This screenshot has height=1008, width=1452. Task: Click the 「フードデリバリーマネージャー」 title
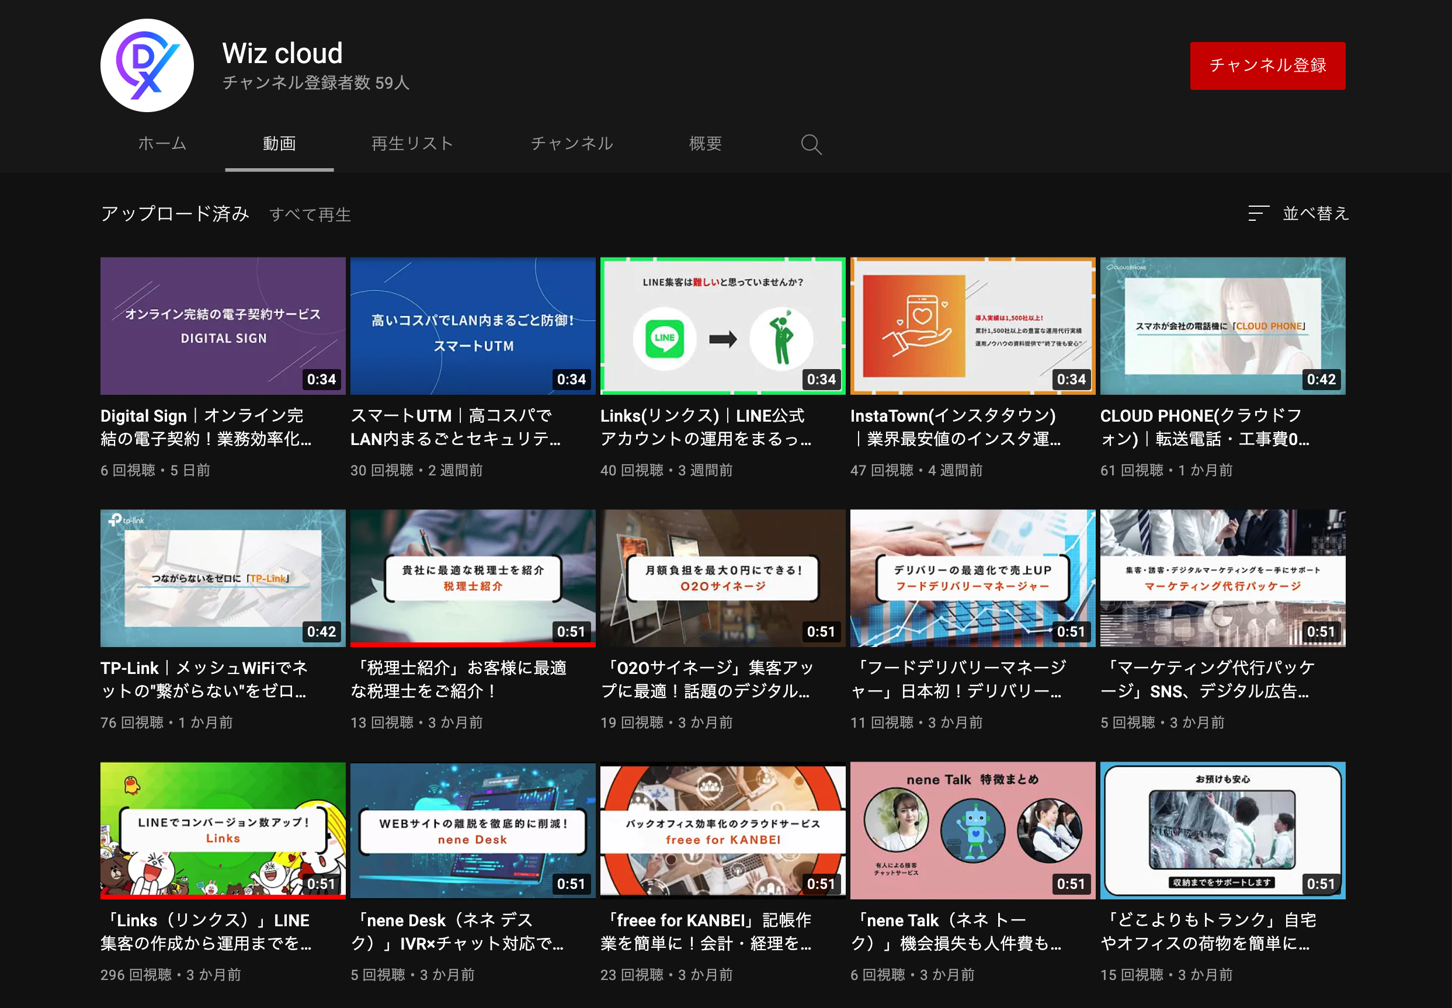(x=958, y=679)
